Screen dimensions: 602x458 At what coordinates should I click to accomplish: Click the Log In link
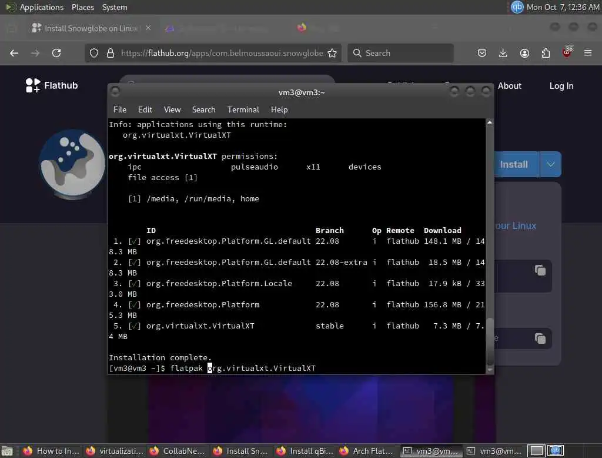561,86
